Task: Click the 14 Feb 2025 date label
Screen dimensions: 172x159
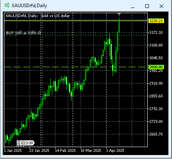Action: 65,151
